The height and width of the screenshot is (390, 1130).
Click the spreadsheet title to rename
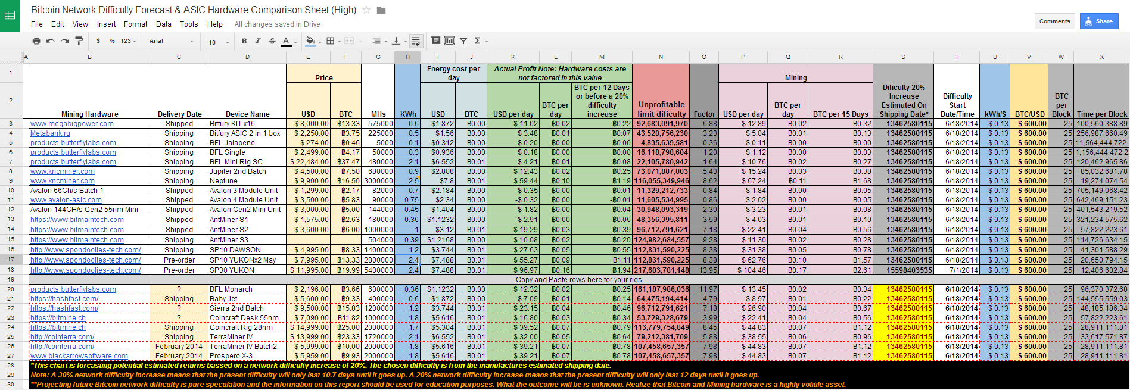pyautogui.click(x=194, y=10)
